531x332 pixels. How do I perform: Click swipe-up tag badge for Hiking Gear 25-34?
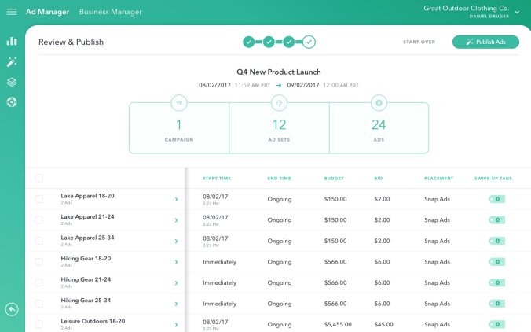click(x=496, y=304)
